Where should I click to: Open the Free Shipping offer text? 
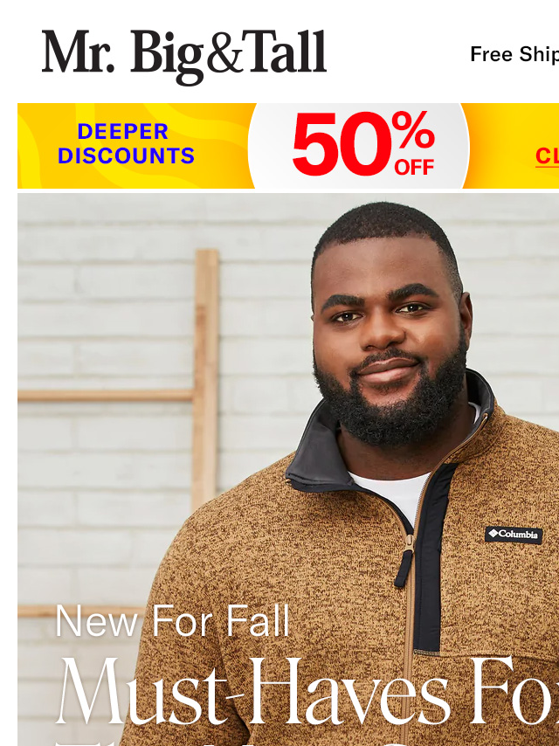tap(514, 54)
